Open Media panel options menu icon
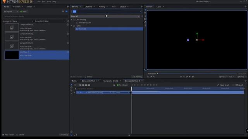 [68, 7]
